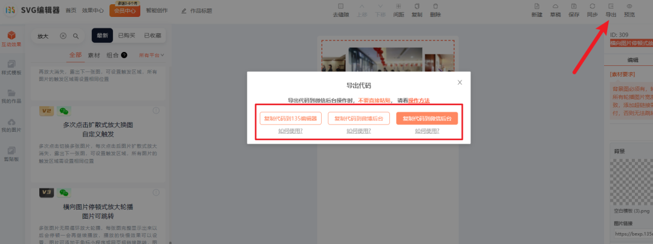The width and height of the screenshot is (653, 244).
Task: Open the 编辑 tab in right panel
Action: (x=633, y=60)
